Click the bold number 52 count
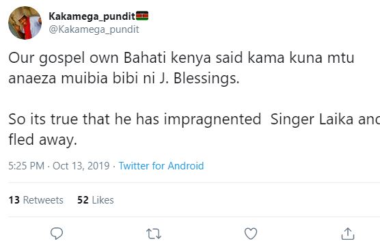 pos(83,200)
